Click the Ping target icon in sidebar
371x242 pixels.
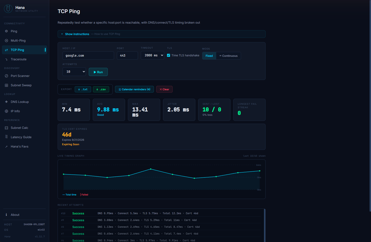6,31
